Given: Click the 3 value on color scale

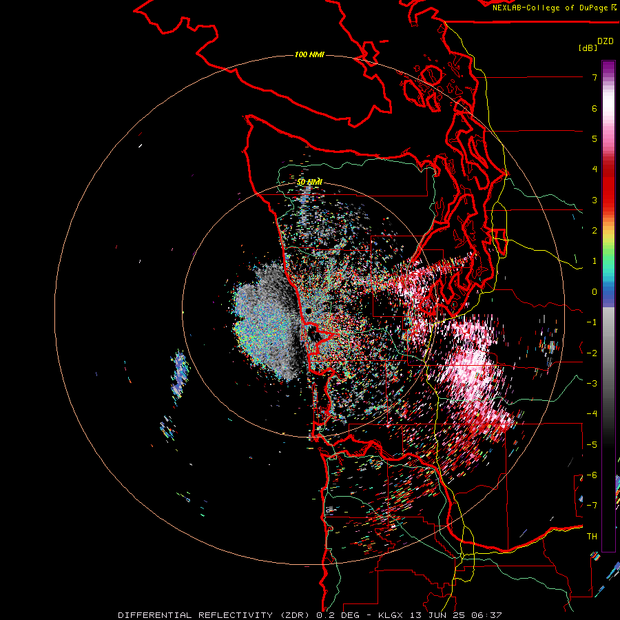Looking at the screenshot, I should click(595, 200).
